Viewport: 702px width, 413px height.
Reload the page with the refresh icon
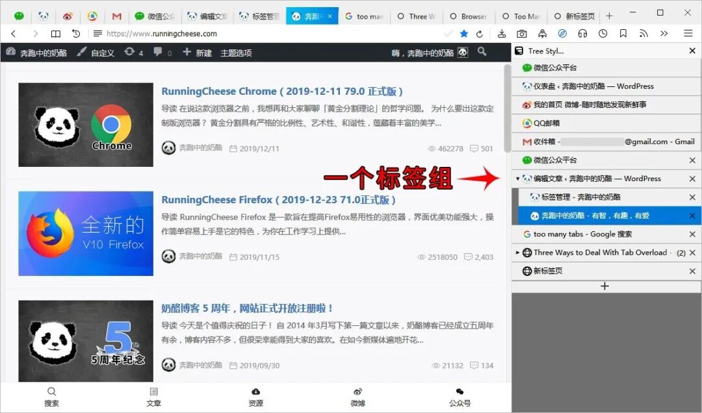coord(480,34)
